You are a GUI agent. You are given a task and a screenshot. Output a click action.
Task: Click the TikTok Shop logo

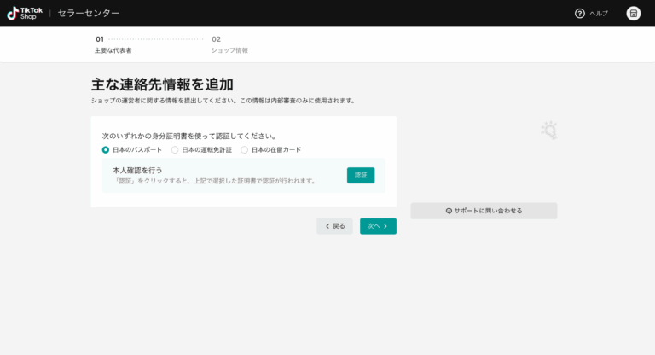click(25, 13)
